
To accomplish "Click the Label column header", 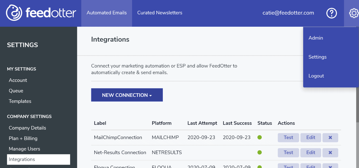I will click(100, 123).
